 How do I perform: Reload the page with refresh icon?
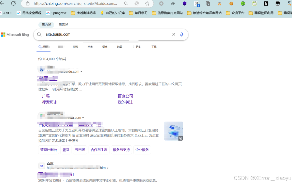[13, 3]
